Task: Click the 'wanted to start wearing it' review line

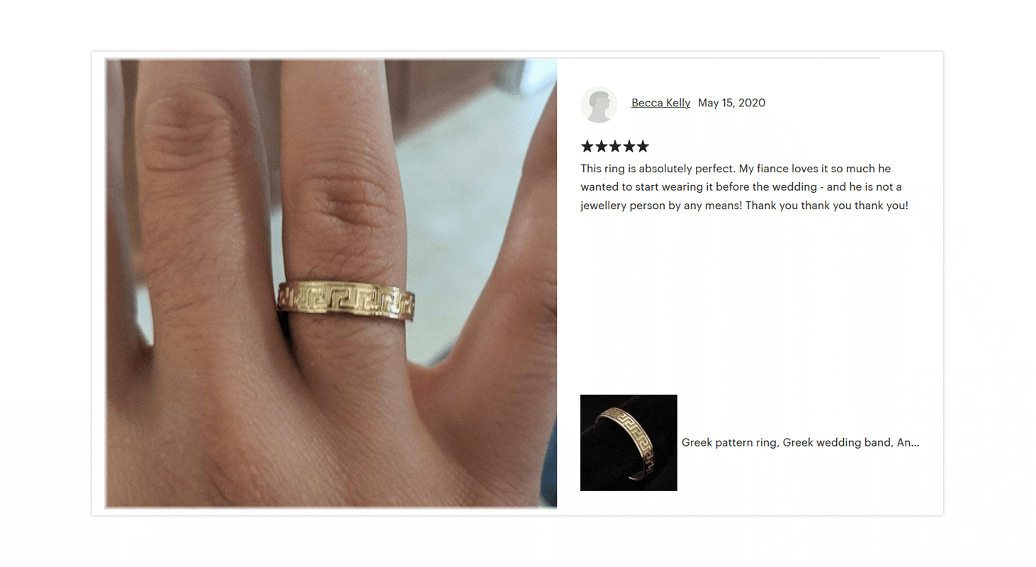Action: click(x=645, y=187)
